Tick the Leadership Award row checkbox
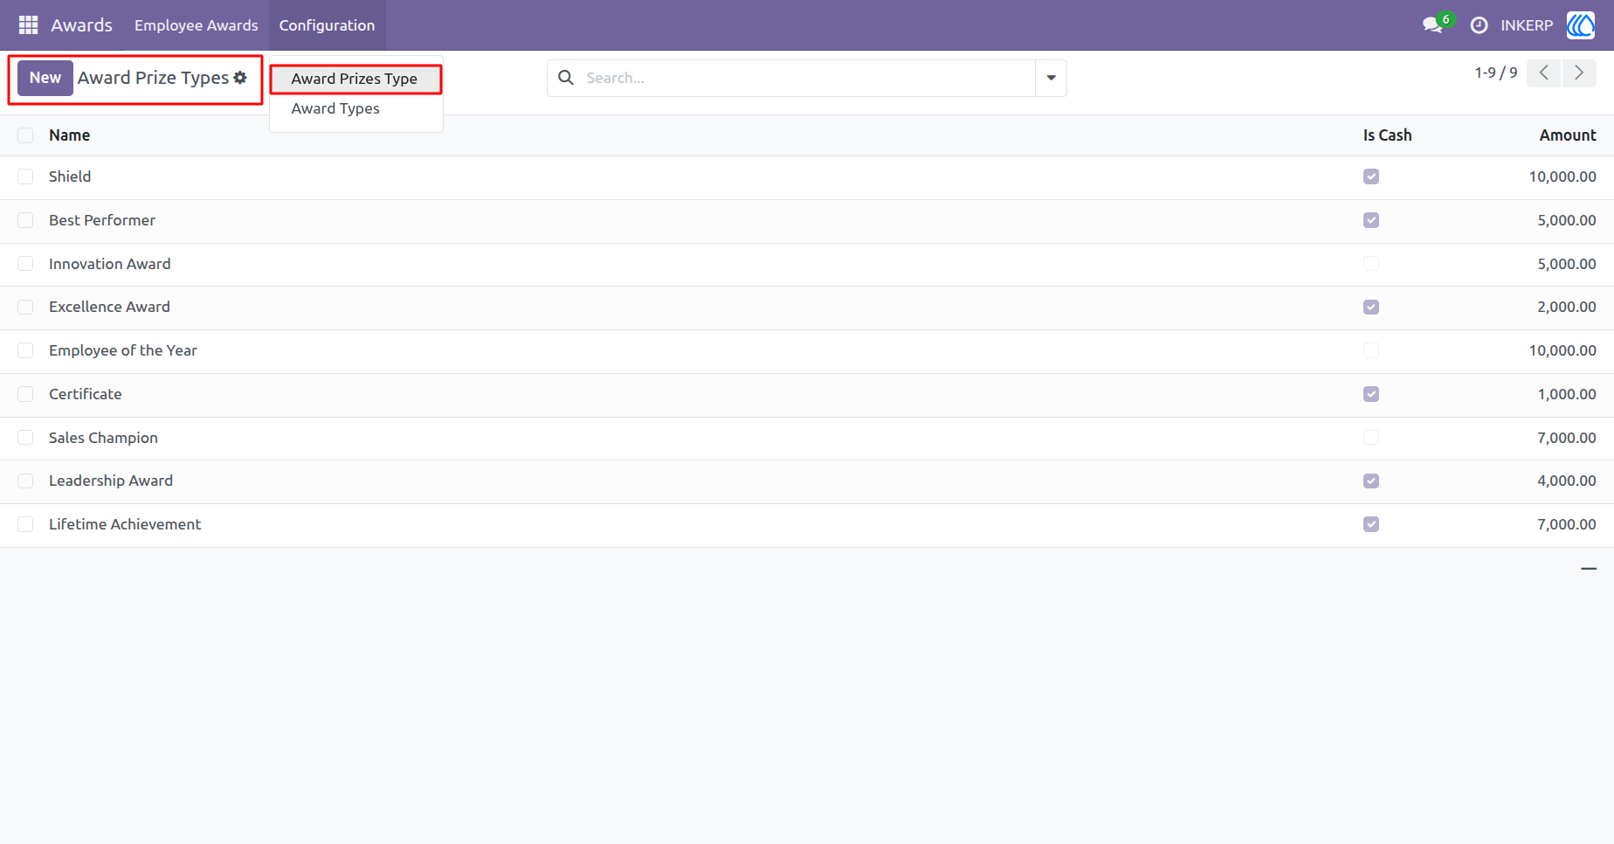This screenshot has width=1614, height=844. click(25, 481)
